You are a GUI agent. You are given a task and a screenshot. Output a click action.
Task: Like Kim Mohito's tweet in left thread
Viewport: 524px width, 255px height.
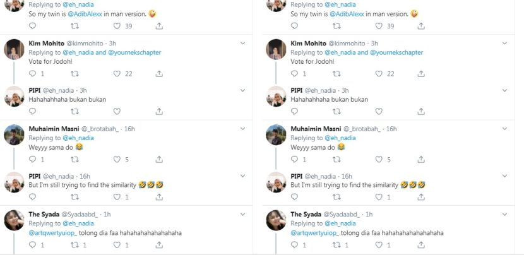point(117,74)
